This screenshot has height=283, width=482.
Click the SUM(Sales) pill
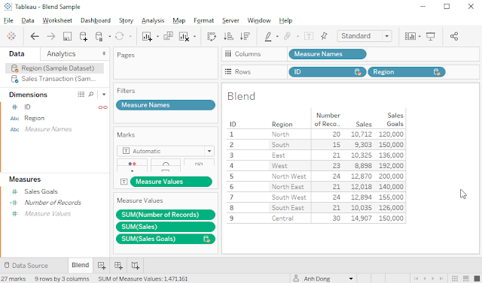coord(166,227)
